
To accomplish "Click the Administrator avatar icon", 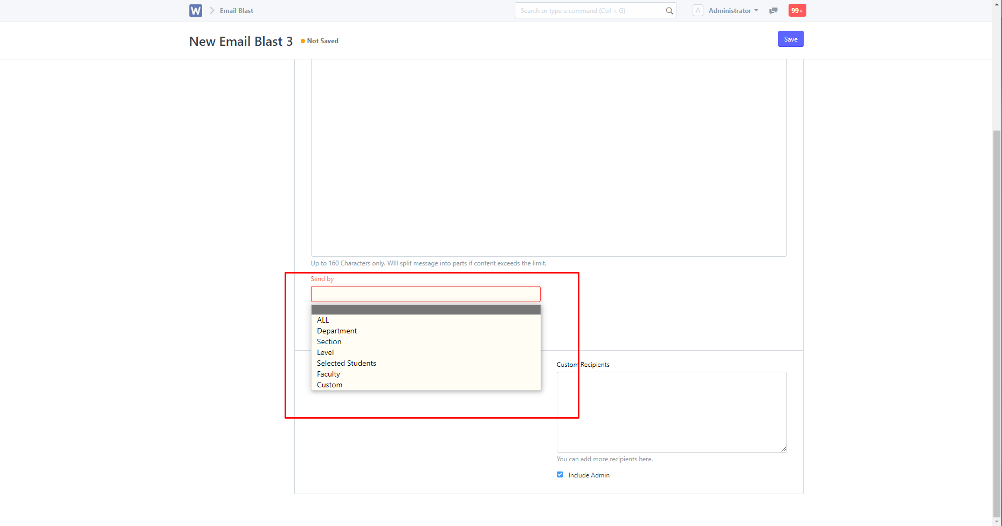I will click(698, 11).
